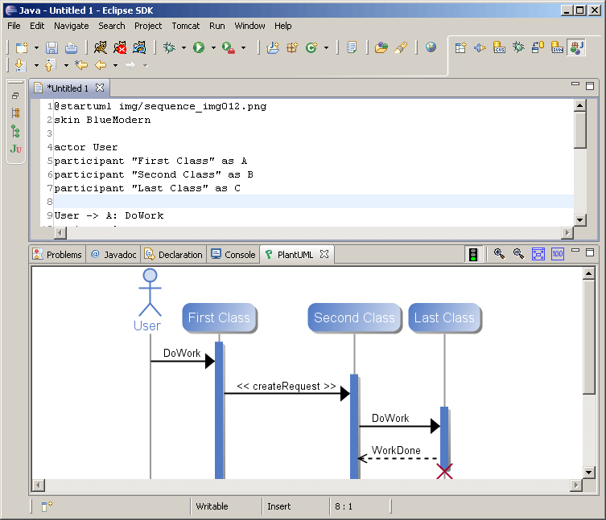Click the Next Annotation down-arrow icon
This screenshot has height=520, width=606.
pyautogui.click(x=20, y=65)
